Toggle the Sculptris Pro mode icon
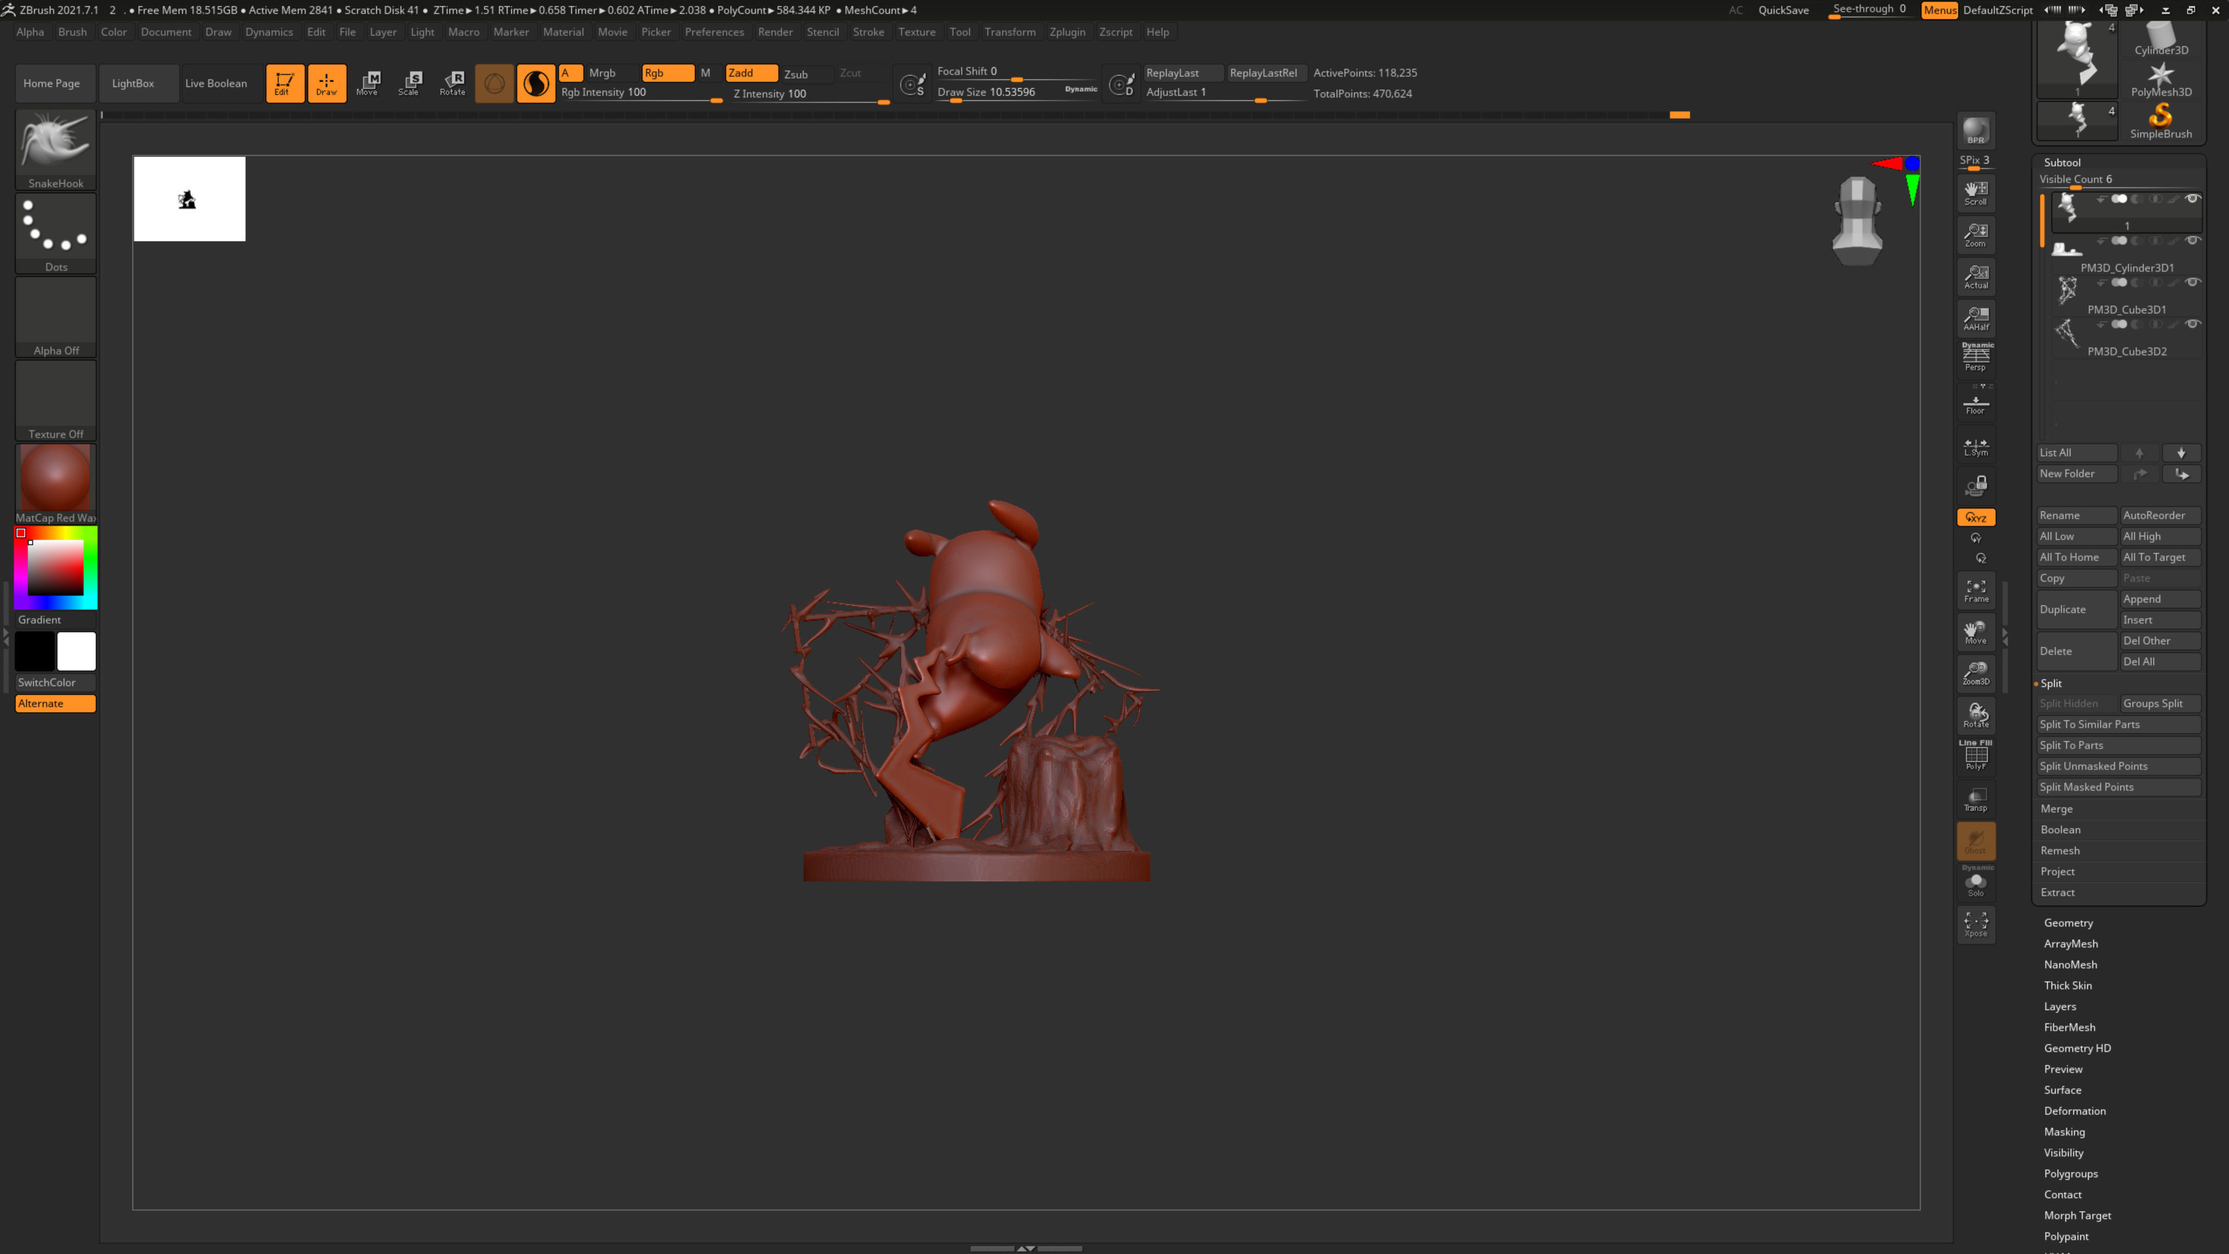The image size is (2229, 1254). 536,83
